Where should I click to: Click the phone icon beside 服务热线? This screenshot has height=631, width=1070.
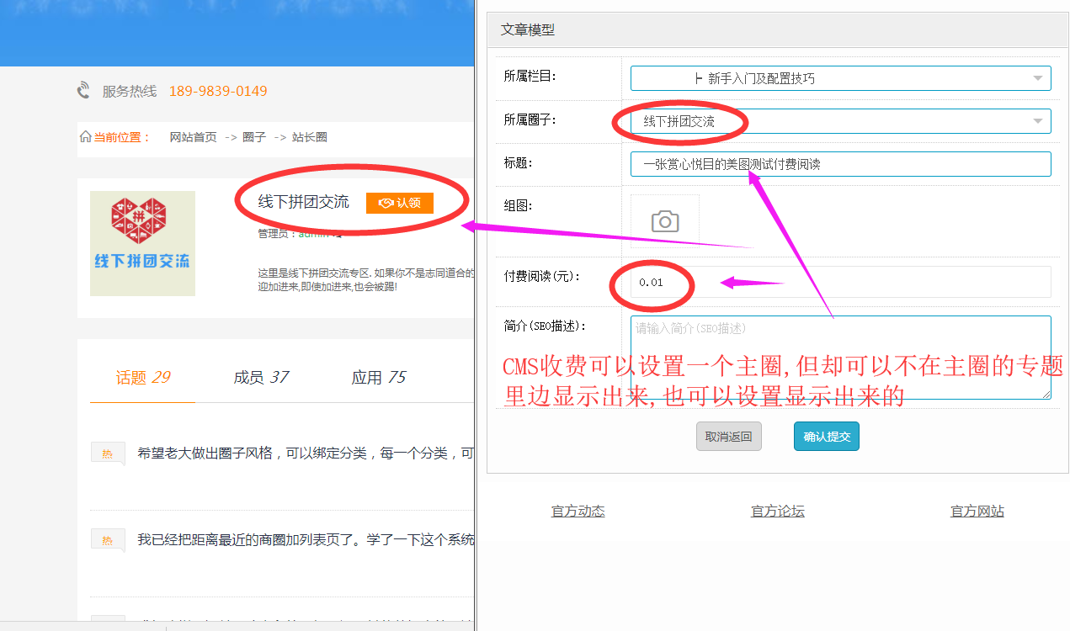(83, 91)
